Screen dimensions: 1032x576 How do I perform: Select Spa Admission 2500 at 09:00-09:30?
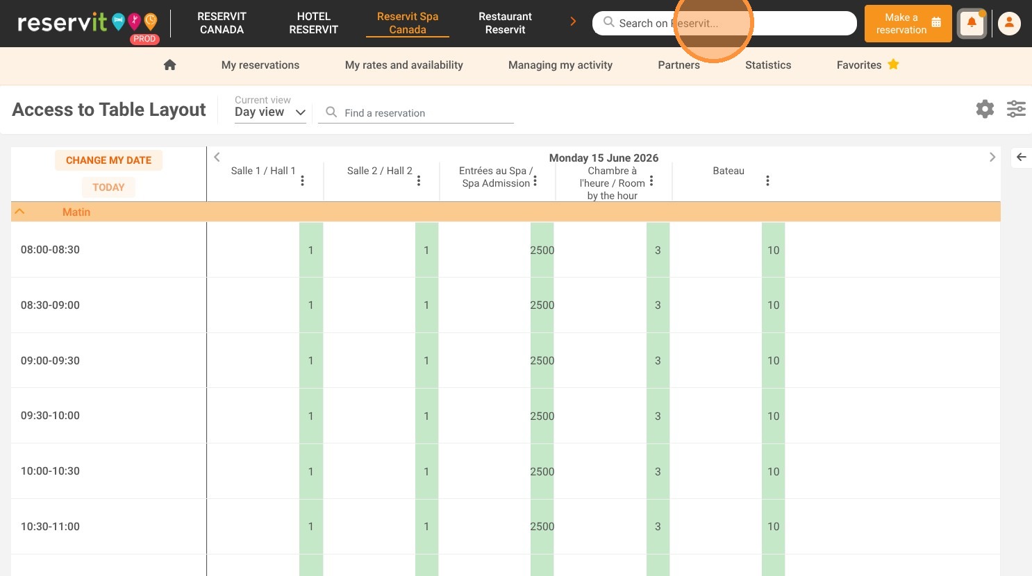click(x=542, y=361)
